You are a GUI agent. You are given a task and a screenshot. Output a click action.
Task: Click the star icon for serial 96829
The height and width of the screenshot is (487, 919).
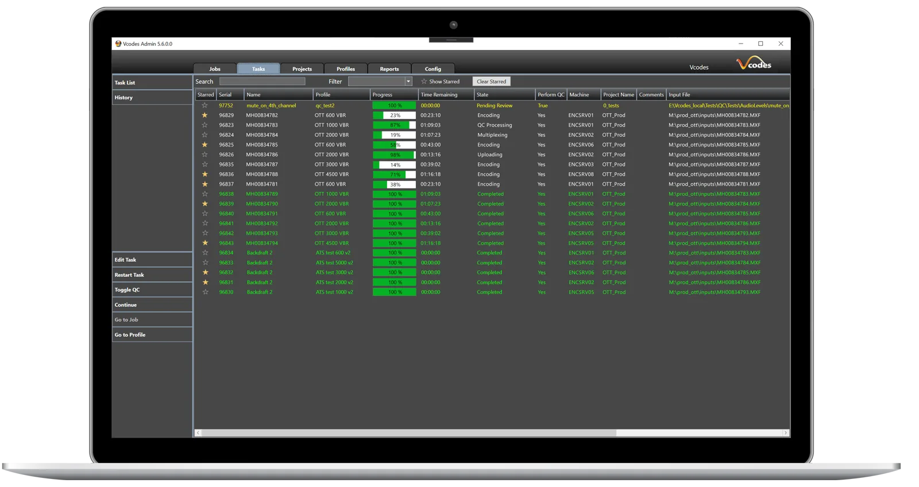coord(204,115)
